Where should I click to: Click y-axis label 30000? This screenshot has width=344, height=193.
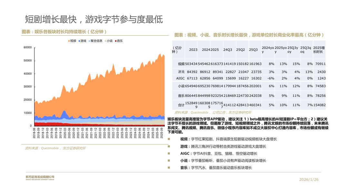pos(28,87)
